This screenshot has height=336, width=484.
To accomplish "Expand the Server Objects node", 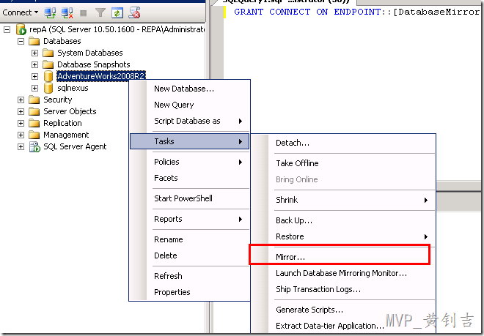I will coord(21,111).
